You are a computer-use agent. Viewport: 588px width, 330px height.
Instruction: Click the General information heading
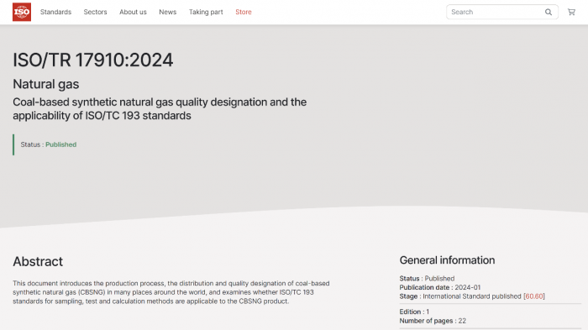coord(447,259)
